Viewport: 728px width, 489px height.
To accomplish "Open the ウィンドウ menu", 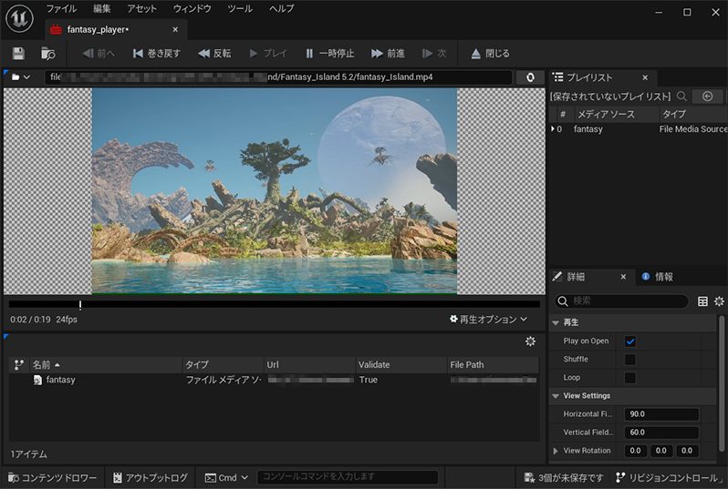I will [192, 8].
